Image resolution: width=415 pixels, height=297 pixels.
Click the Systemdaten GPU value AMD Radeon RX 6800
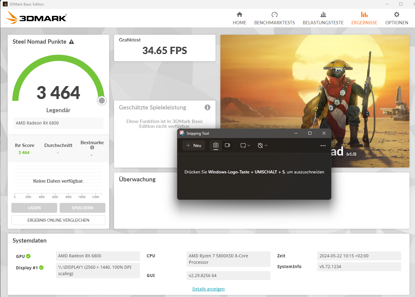pyautogui.click(x=98, y=256)
